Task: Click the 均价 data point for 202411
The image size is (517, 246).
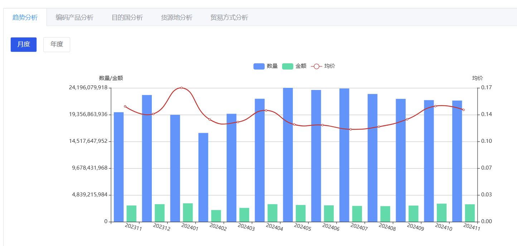Action: pyautogui.click(x=463, y=110)
